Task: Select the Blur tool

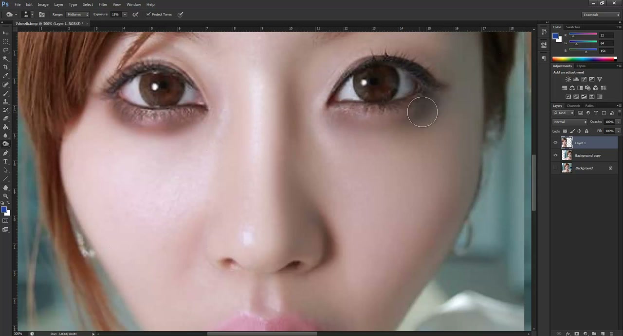Action: click(x=6, y=135)
